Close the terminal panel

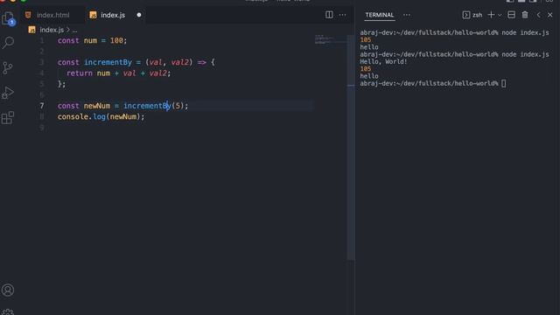pos(550,15)
